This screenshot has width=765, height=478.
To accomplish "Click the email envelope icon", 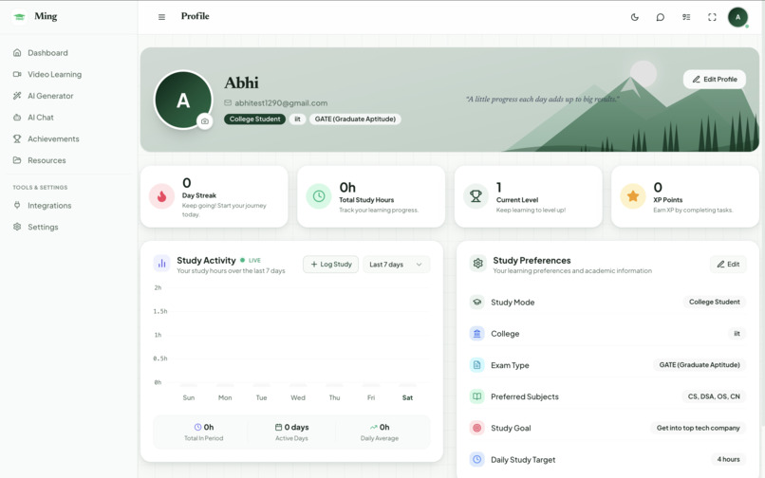I will click(228, 103).
